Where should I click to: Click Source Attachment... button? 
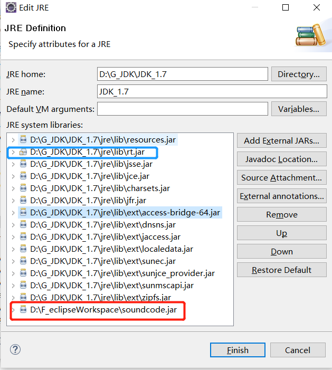pos(282,177)
